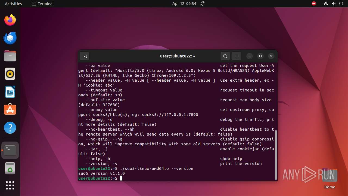Click the '--timeout value' option text
348x196 pixels.
click(104, 90)
